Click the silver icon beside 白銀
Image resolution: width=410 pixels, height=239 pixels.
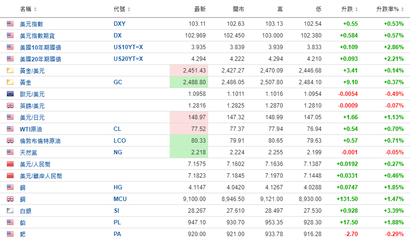[x=10, y=211]
